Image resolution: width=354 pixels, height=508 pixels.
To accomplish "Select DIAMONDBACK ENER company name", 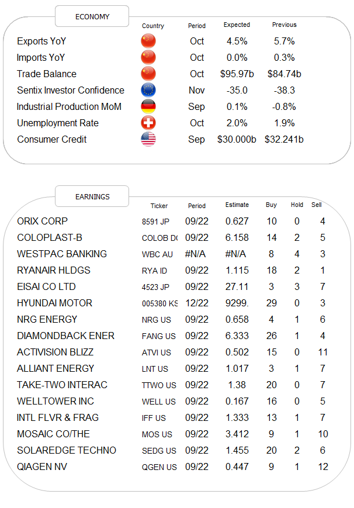I will (x=66, y=336).
